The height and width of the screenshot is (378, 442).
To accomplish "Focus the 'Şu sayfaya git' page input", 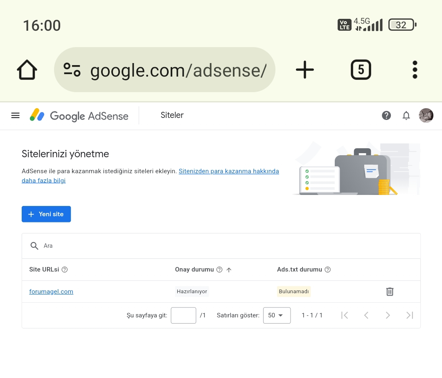I will 183,315.
